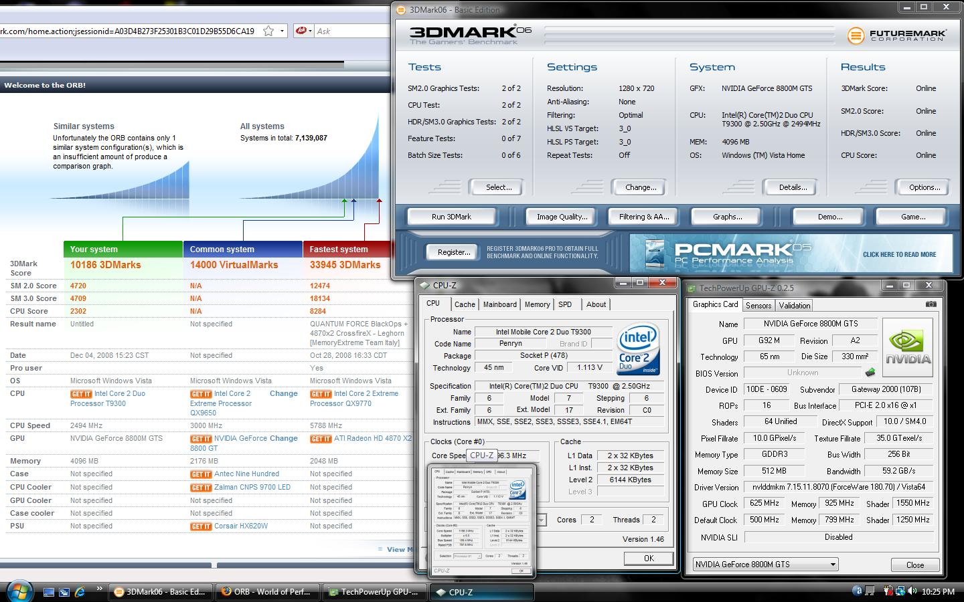Click GPU-Z title bar app icon
This screenshot has width=964, height=602.
(x=692, y=289)
